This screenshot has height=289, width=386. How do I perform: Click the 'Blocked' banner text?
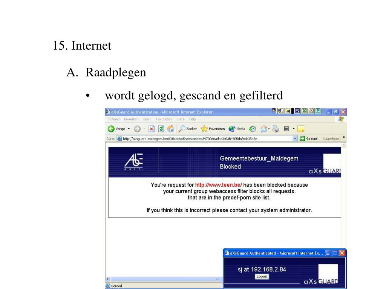(x=230, y=167)
